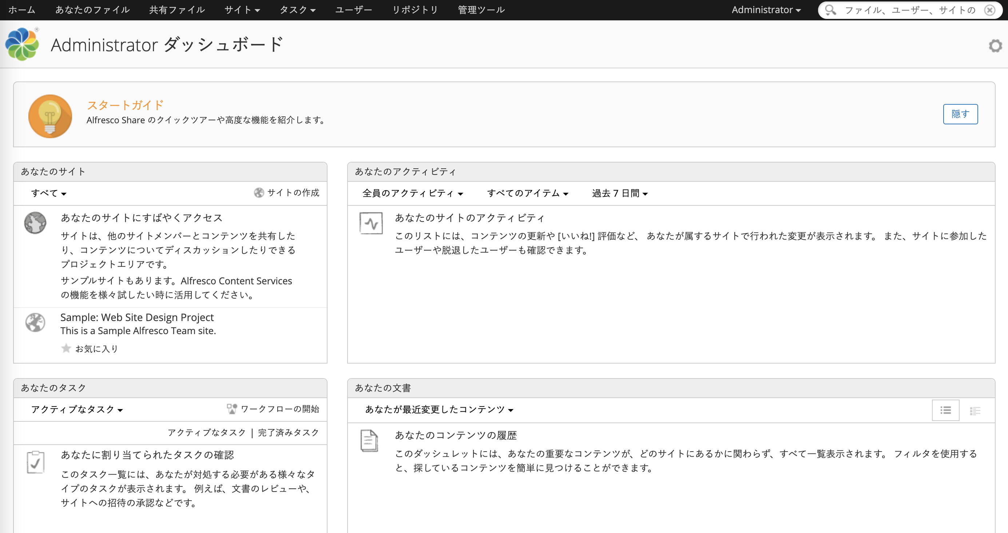Open ユーザー menu item
The height and width of the screenshot is (533, 1008).
coord(353,10)
